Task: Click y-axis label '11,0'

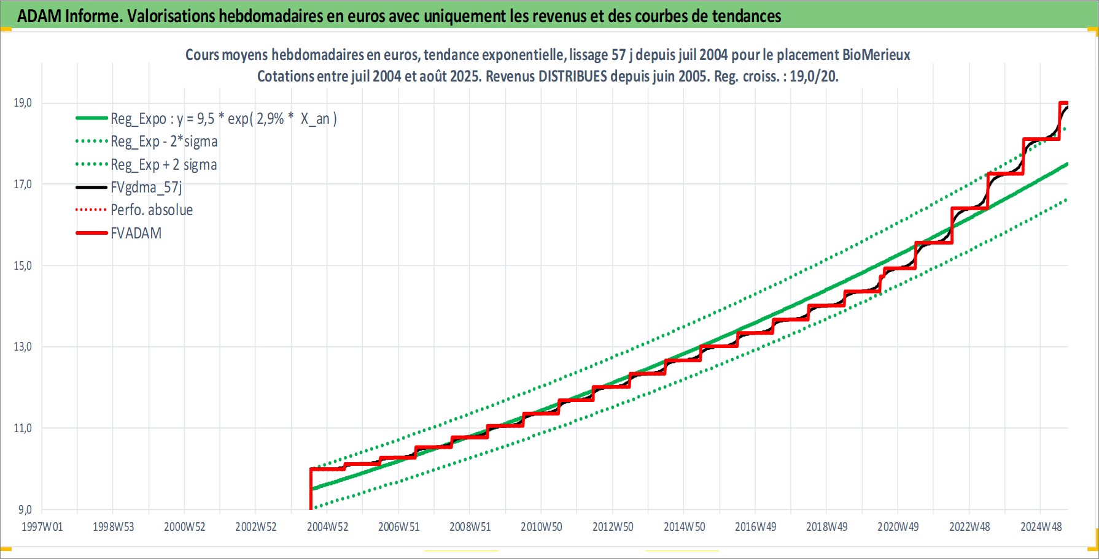Action: point(23,428)
